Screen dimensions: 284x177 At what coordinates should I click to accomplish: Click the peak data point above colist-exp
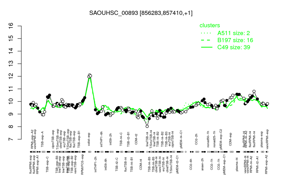click(x=90, y=75)
